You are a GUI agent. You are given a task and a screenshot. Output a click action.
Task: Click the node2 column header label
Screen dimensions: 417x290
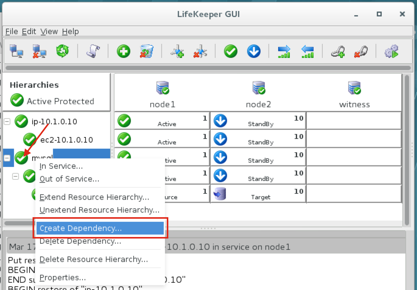258,104
